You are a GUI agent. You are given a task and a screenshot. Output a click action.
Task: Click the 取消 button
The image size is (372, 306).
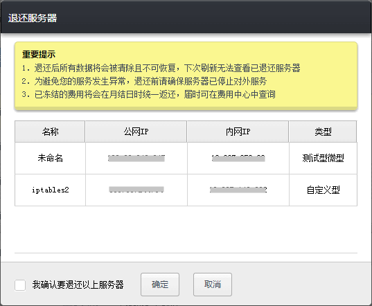pyautogui.click(x=213, y=285)
